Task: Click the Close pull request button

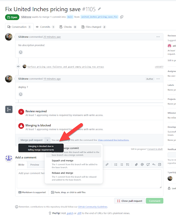Action: tap(130, 201)
